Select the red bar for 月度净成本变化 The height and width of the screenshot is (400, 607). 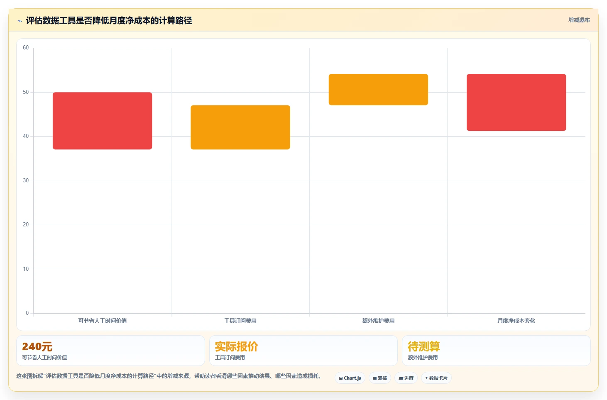[516, 103]
